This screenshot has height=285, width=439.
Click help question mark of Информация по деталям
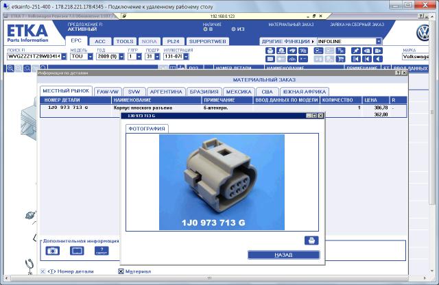tap(398, 73)
